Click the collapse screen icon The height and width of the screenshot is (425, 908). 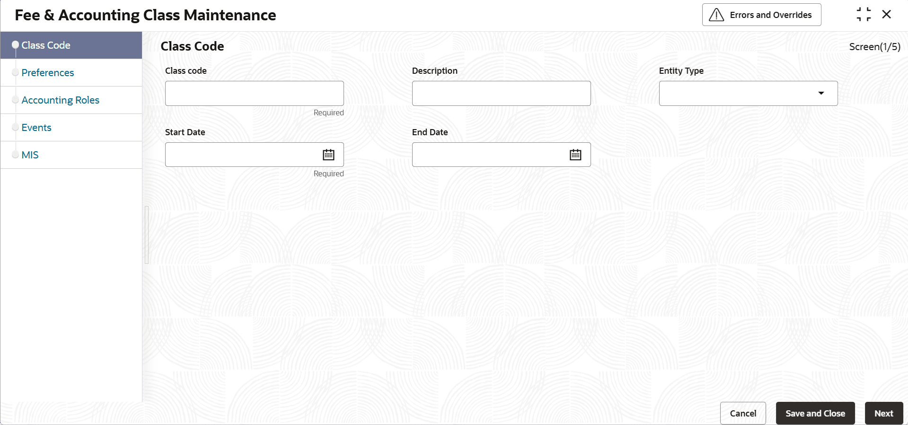[x=864, y=15]
